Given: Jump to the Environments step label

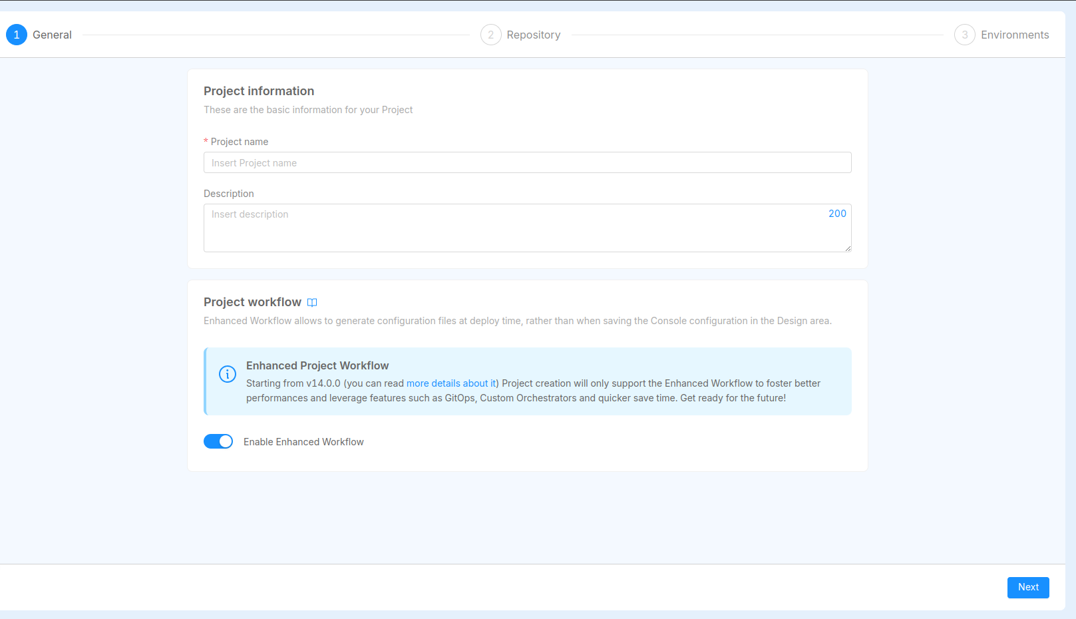Looking at the screenshot, I should (1014, 35).
